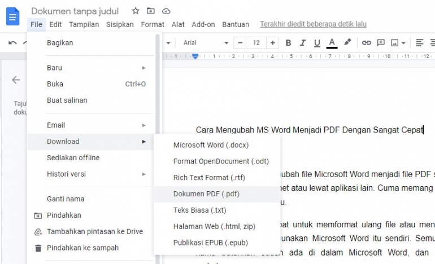Choose Buka from File menu
435x264 pixels.
coord(90,84)
